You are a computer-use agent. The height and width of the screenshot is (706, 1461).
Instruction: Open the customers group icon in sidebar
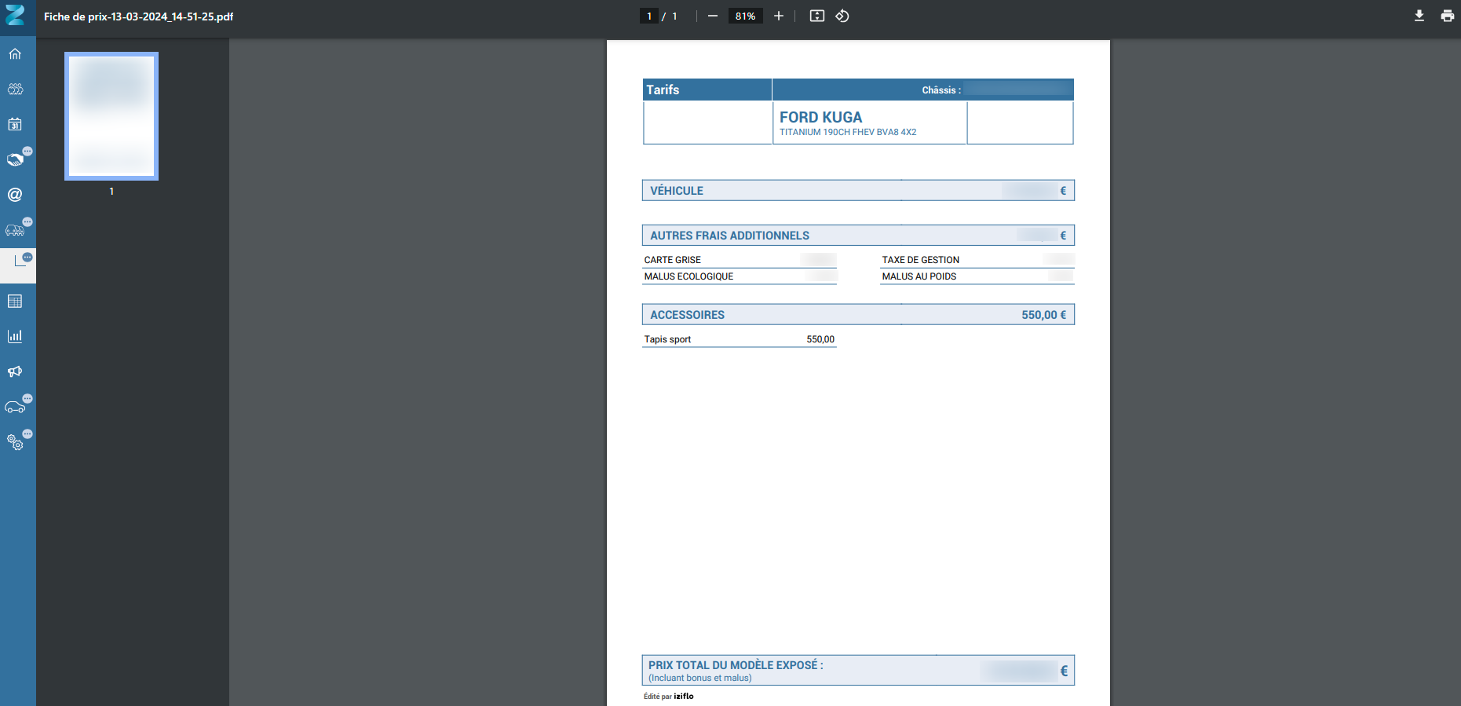[15, 89]
